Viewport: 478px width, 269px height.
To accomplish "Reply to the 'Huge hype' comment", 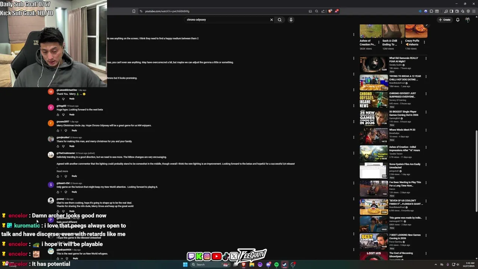I will (72, 115).
